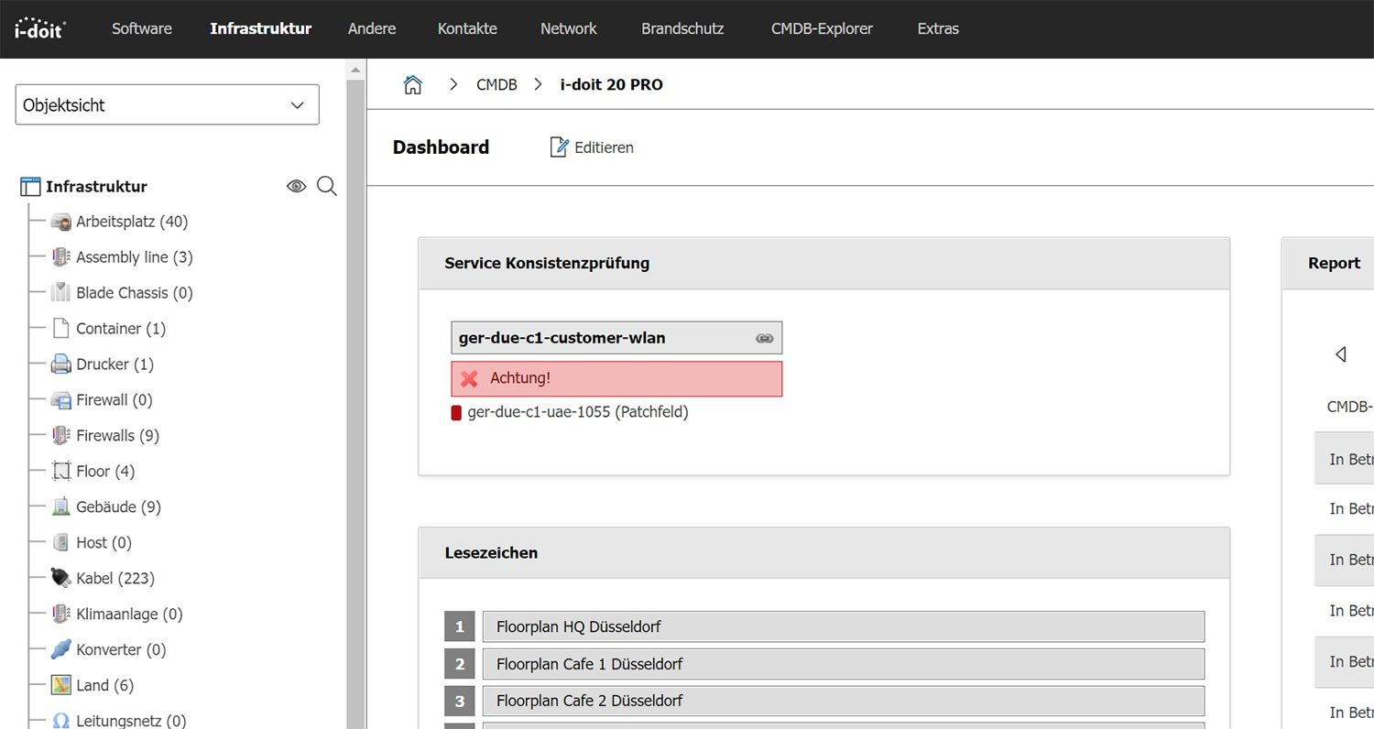Screen dimensions: 1374x729
Task: Open bookmark Floorplan Cafe 2 Düsseldorf
Action: (x=843, y=701)
